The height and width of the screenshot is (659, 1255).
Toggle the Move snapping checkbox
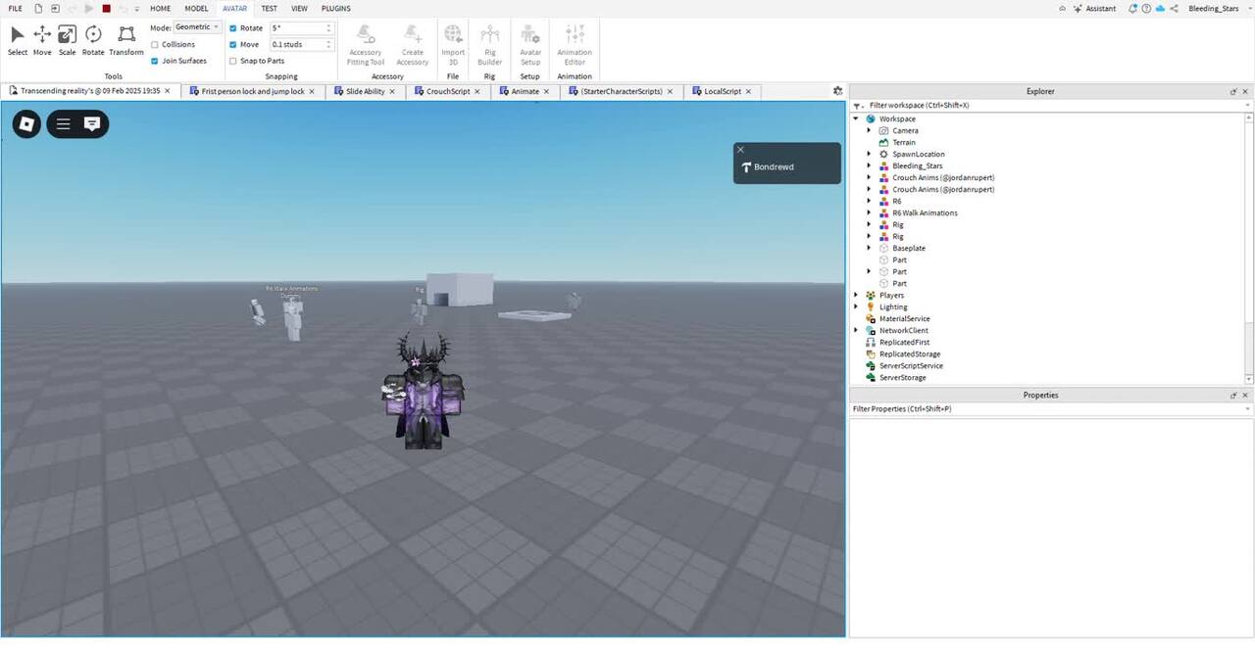[x=232, y=44]
